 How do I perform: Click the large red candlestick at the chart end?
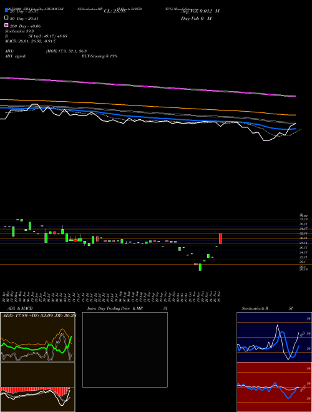pyautogui.click(x=221, y=238)
